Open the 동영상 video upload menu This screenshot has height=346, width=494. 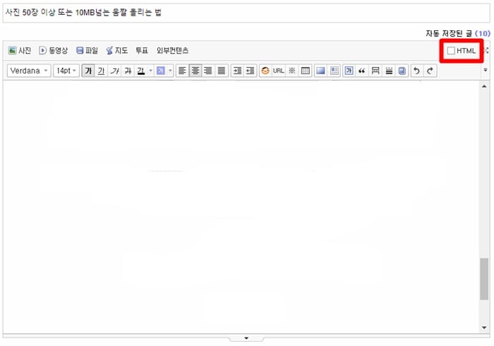pyautogui.click(x=53, y=50)
